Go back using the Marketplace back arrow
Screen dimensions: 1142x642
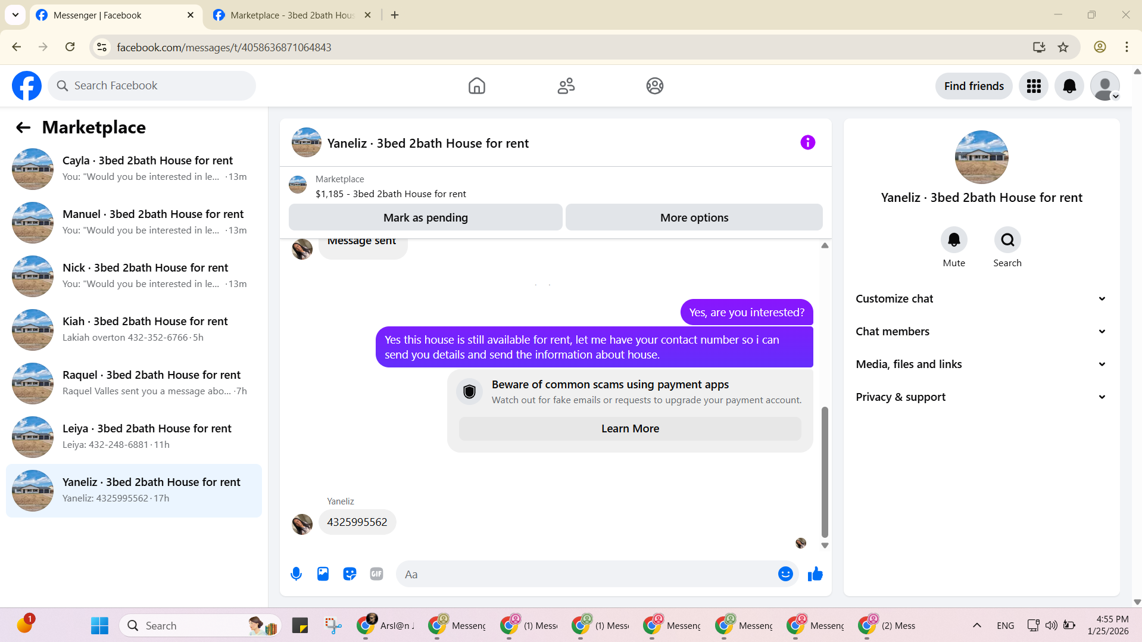[x=23, y=127]
